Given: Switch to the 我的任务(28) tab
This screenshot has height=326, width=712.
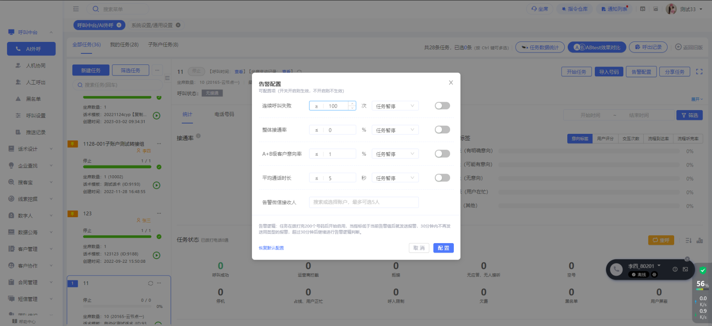Looking at the screenshot, I should [x=124, y=45].
